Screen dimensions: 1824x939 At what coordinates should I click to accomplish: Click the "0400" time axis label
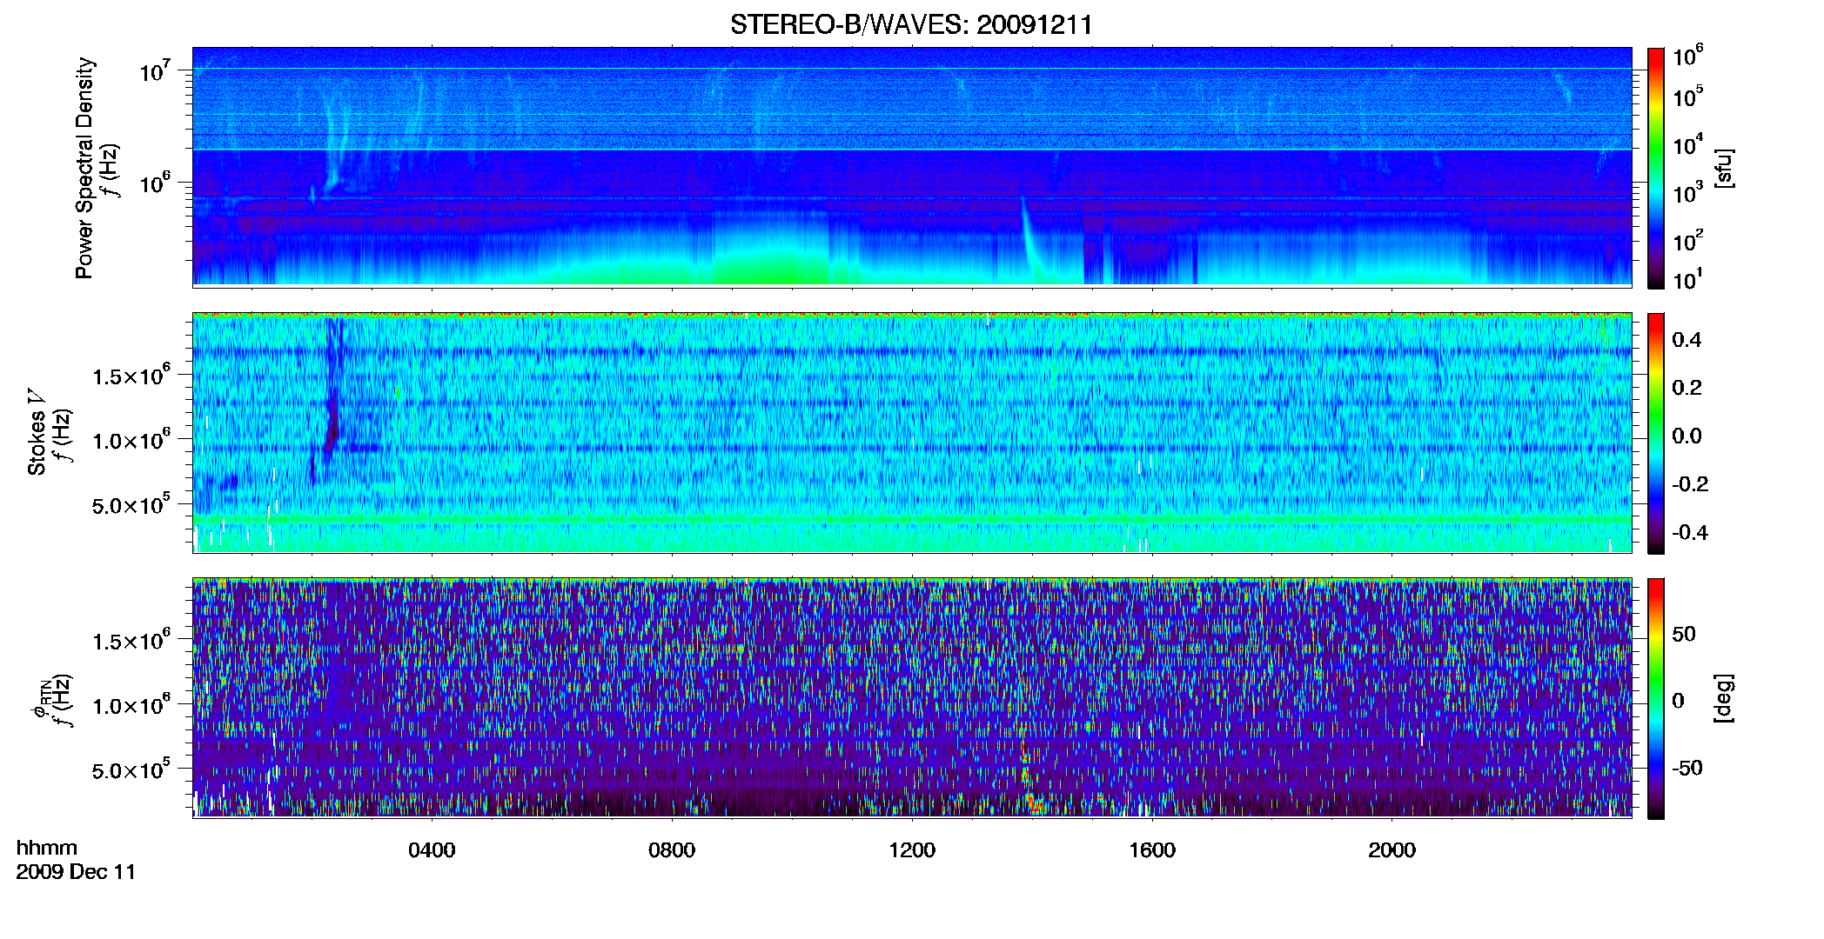(x=432, y=850)
